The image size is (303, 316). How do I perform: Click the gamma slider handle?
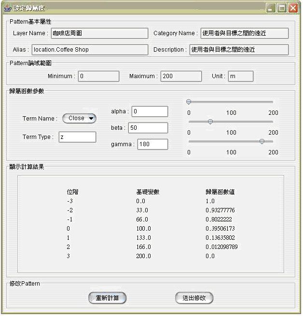pyautogui.click(x=262, y=141)
